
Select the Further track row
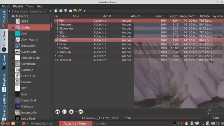[x=139, y=48]
